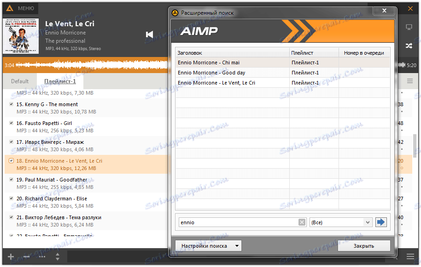The image size is (421, 267).
Task: Click the more options ellipsis icon
Action: (x=41, y=256)
